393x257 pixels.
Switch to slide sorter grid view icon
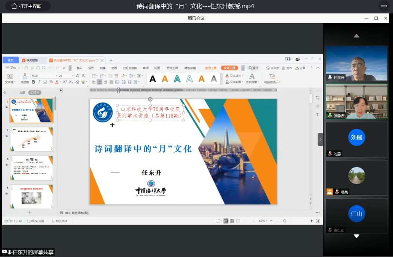[232, 221]
